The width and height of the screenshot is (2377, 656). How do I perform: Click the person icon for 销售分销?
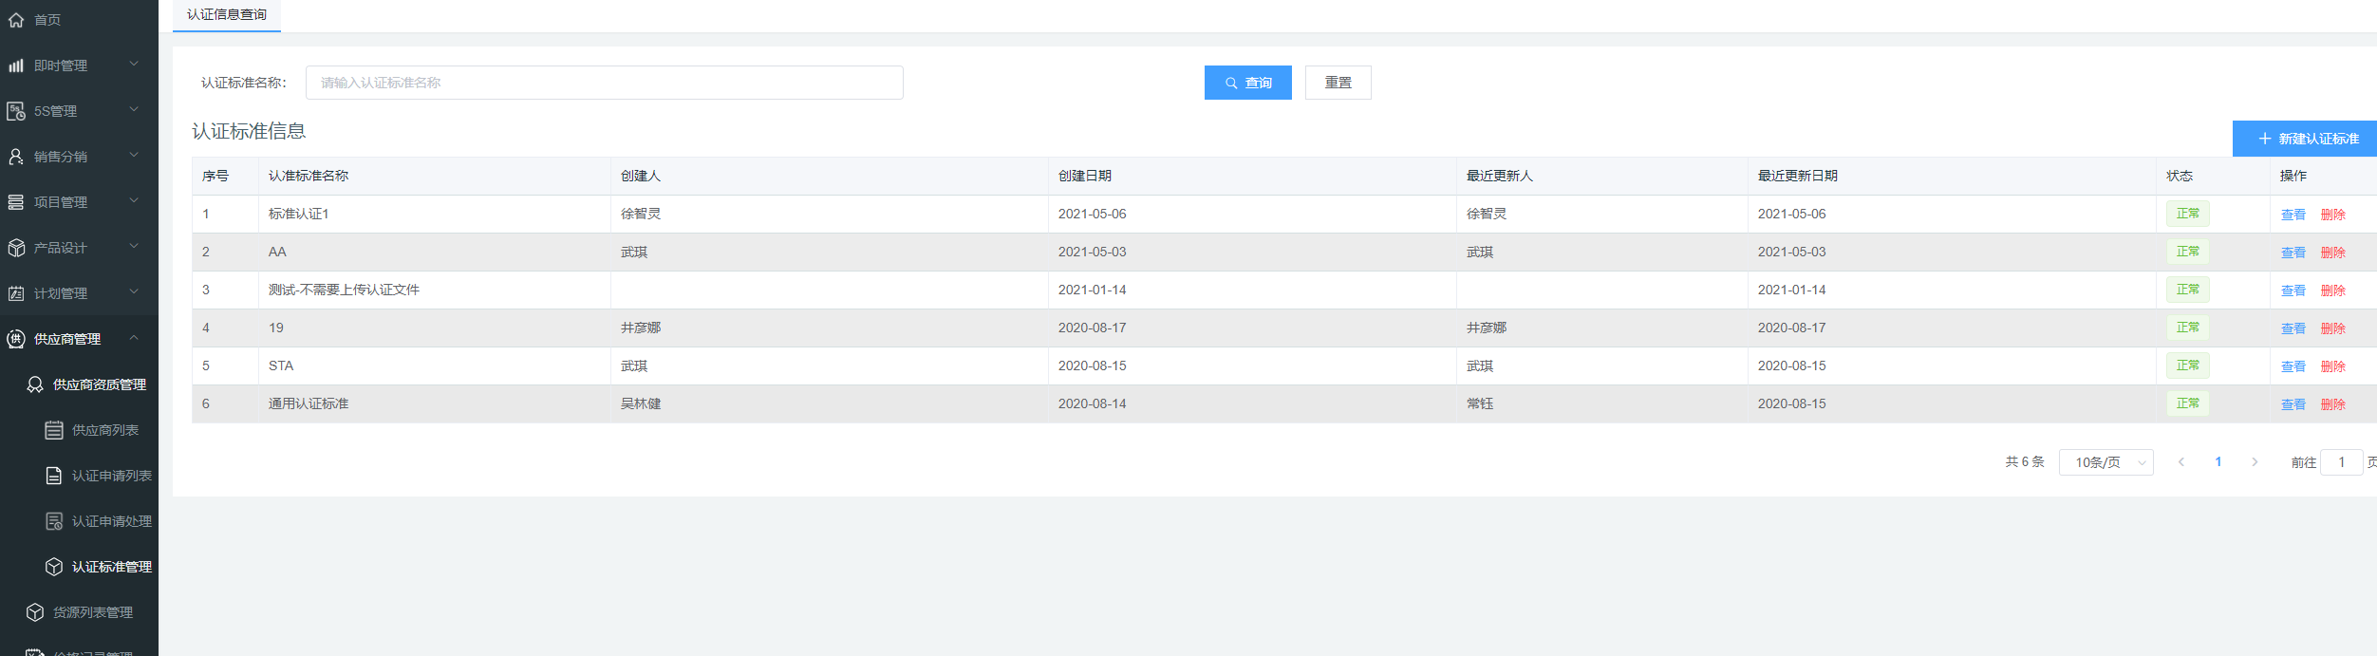pyautogui.click(x=16, y=157)
